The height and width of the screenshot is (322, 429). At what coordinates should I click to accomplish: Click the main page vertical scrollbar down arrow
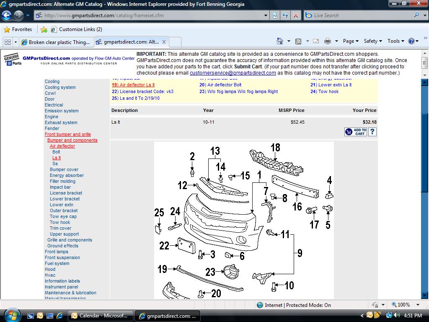coord(424,295)
